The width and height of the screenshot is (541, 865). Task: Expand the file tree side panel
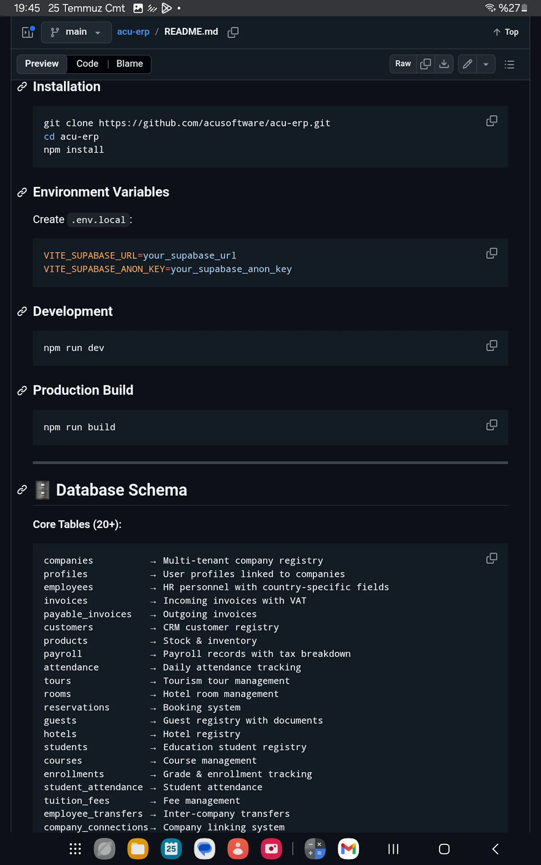point(28,32)
